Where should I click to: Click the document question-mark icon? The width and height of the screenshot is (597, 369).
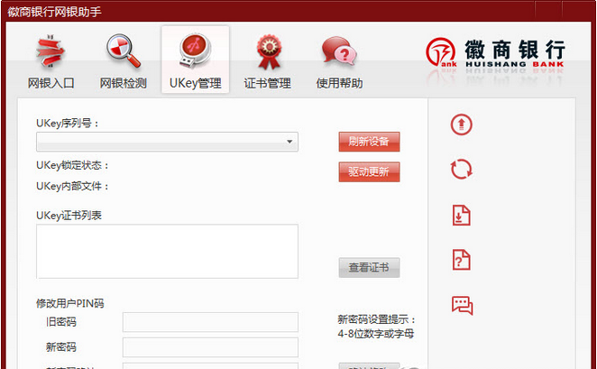pyautogui.click(x=462, y=260)
